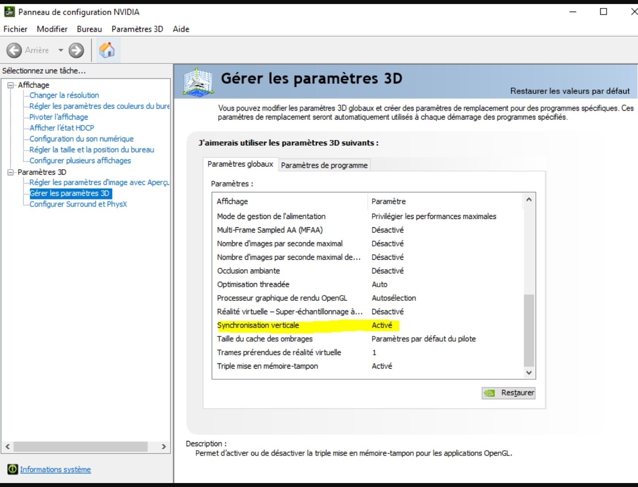This screenshot has width=638, height=487.
Task: Click Restaurer les valeurs par défaut
Action: pos(570,91)
